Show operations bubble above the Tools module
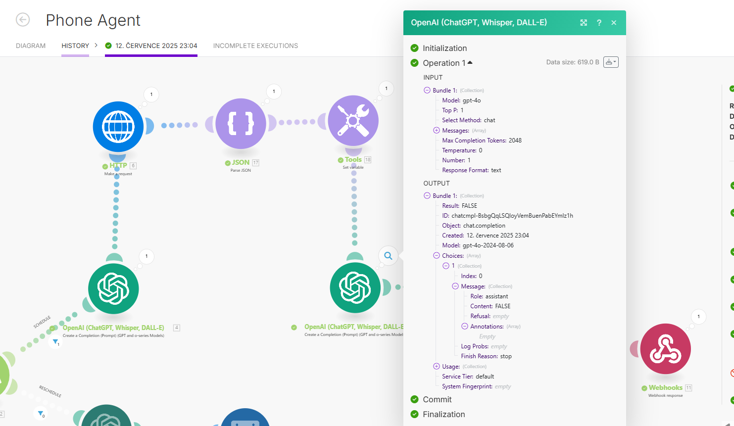 (x=386, y=89)
